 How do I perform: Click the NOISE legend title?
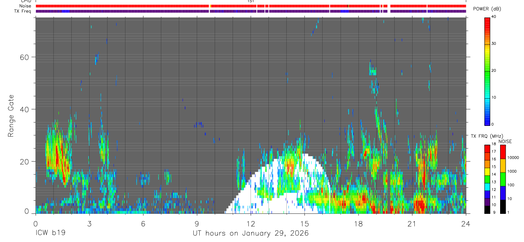click(505, 141)
